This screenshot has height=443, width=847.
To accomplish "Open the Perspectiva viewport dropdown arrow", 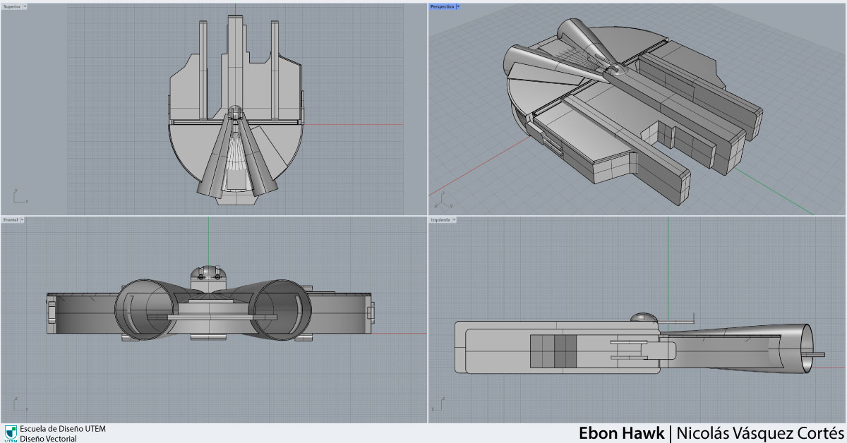I will point(457,6).
